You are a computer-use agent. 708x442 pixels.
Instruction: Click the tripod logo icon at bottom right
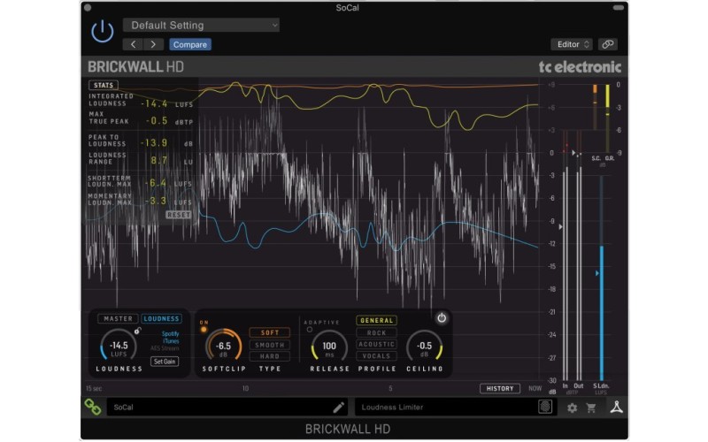click(x=616, y=407)
